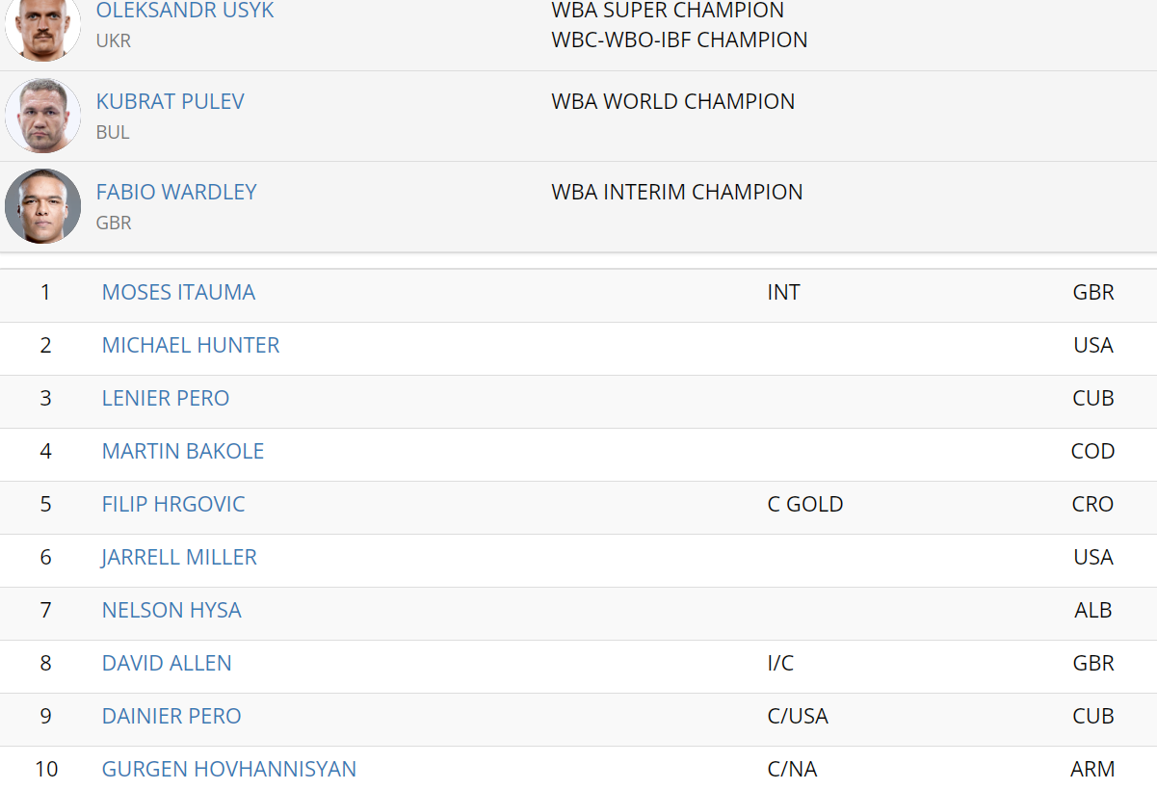Screen dimensions: 1157x790
Task: Select top-ranked contender Moses Itauma
Action: 178,292
